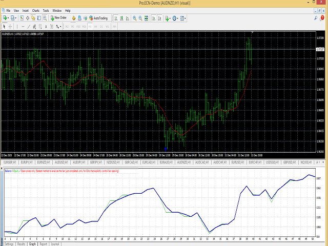This screenshot has height=246, width=328.
Task: Click the chart shift triangle marker at top
Action: click(253, 32)
